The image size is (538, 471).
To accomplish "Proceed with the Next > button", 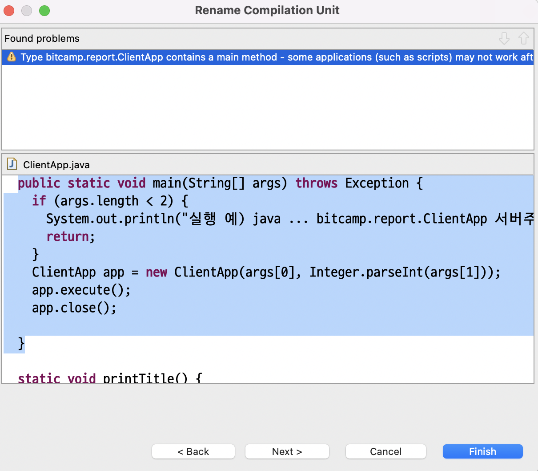I will (287, 451).
